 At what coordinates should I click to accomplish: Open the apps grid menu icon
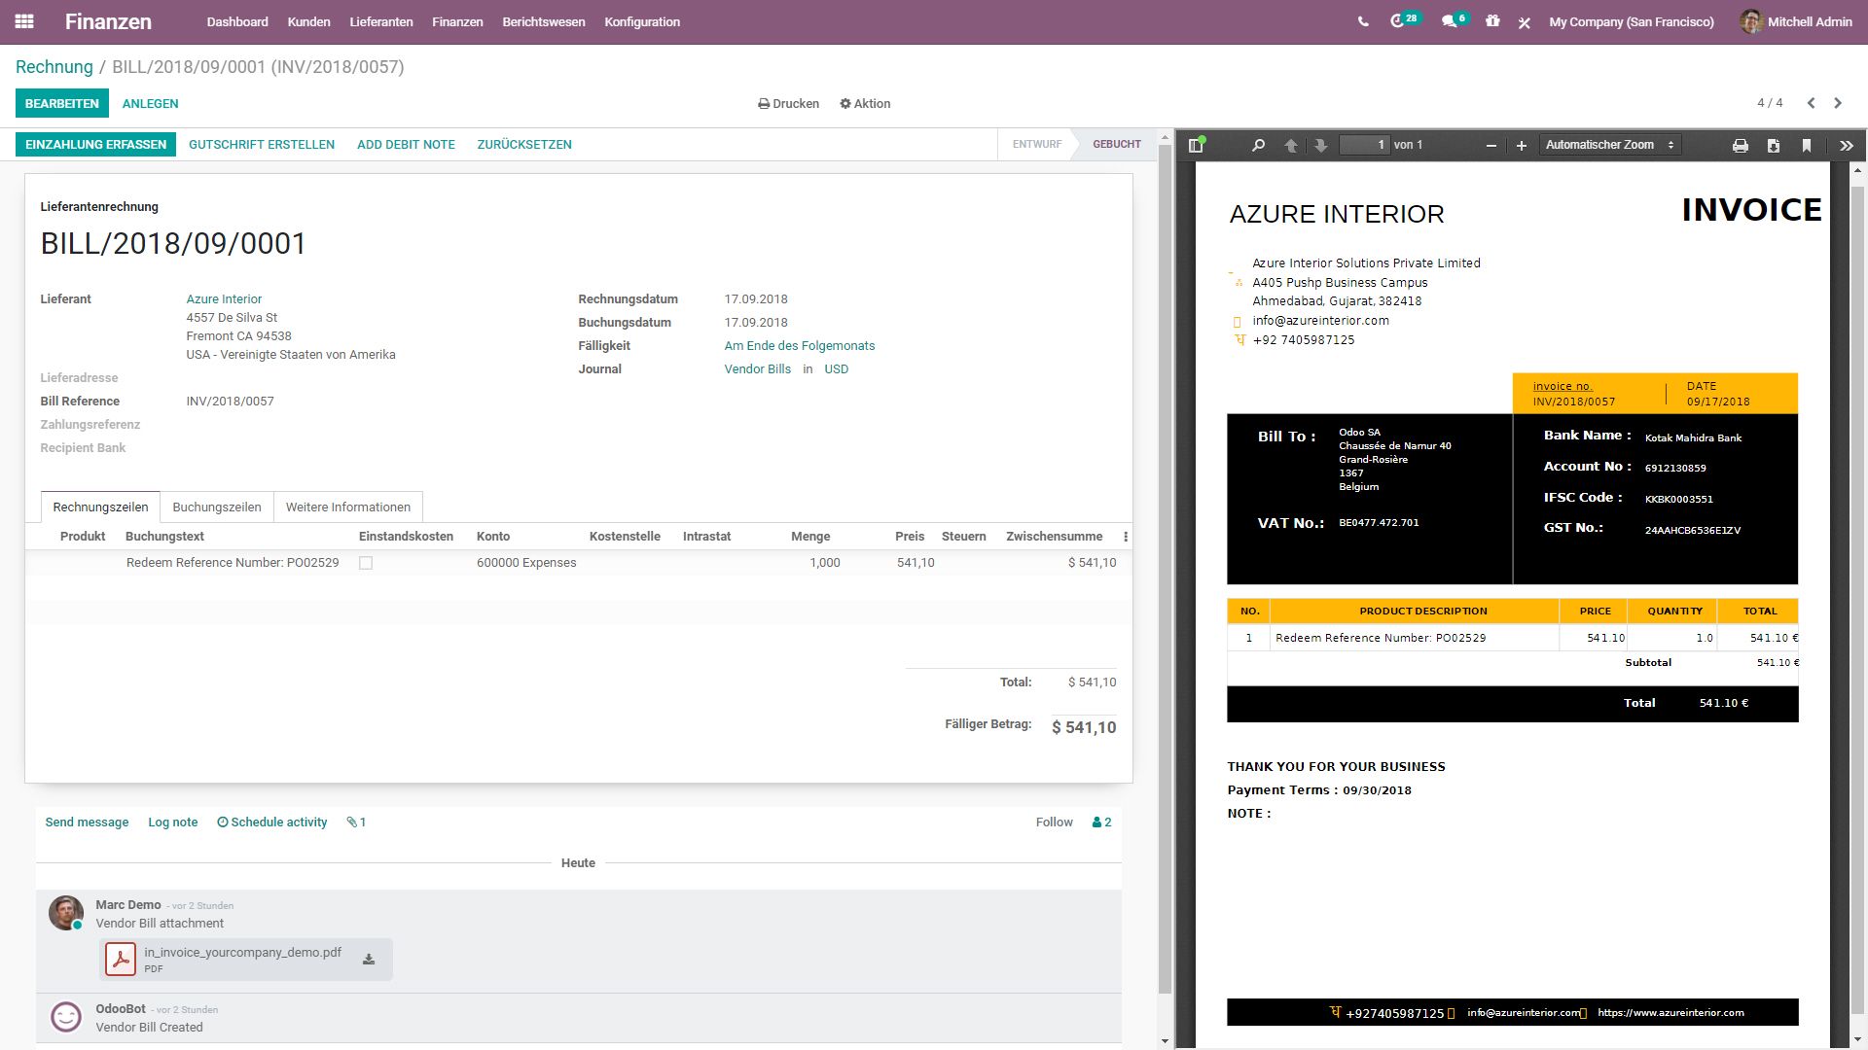pyautogui.click(x=24, y=21)
